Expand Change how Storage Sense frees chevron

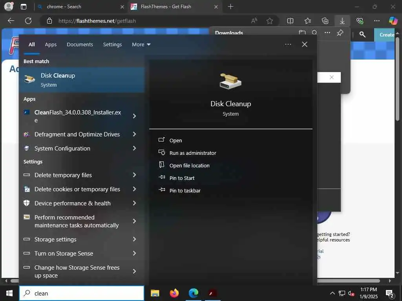coord(134,271)
